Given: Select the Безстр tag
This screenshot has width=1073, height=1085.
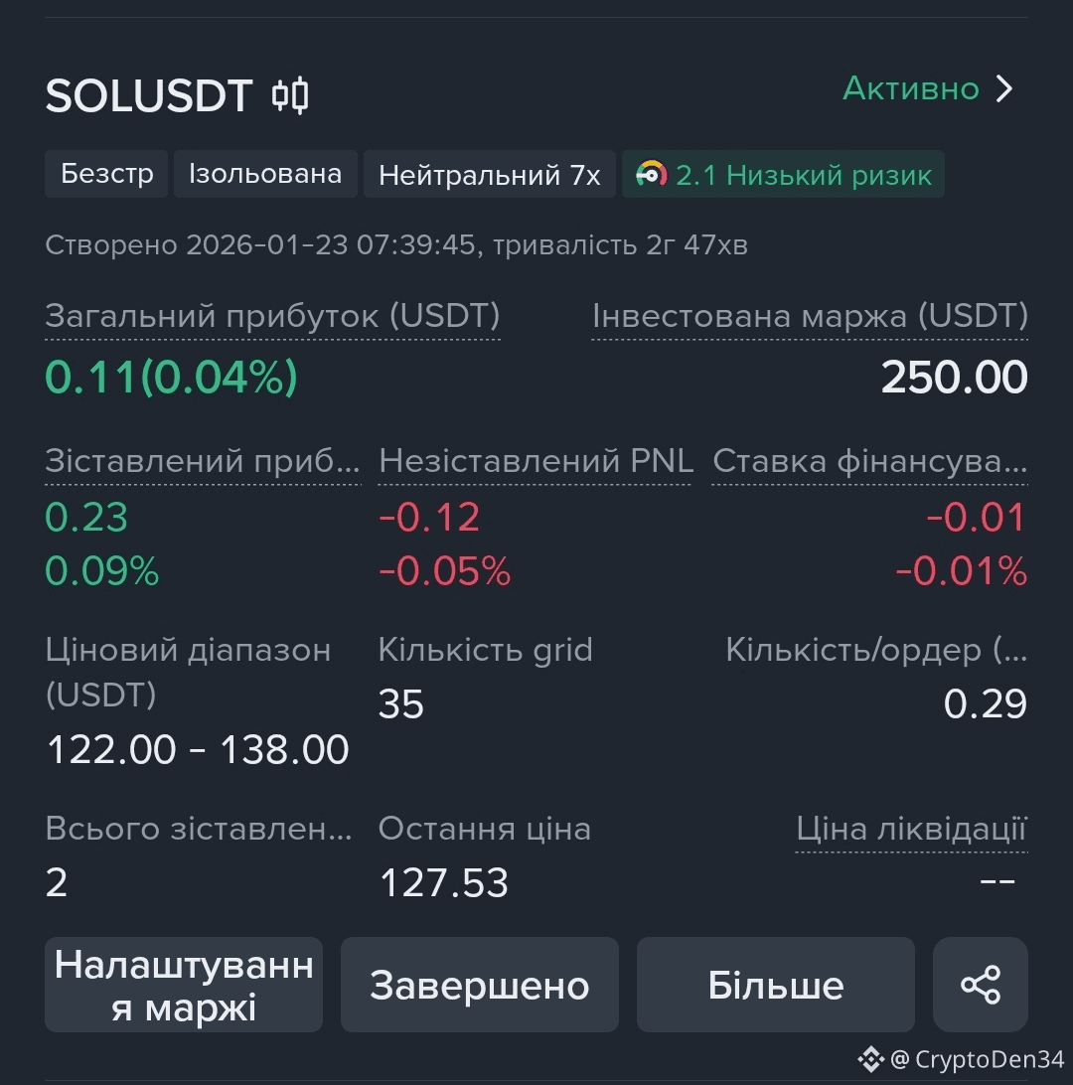Looking at the screenshot, I should (x=106, y=175).
